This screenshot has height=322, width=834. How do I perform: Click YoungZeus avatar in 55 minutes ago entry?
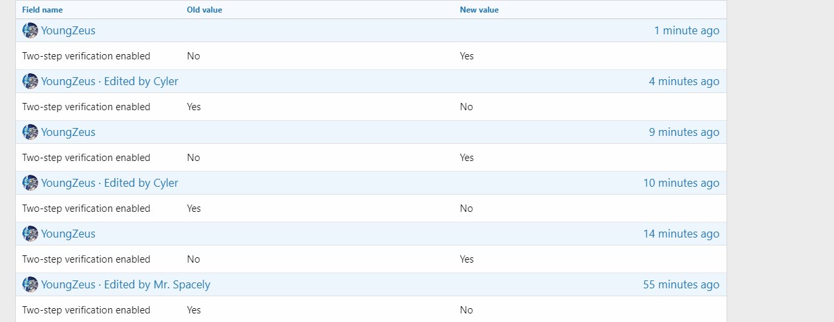(x=30, y=284)
